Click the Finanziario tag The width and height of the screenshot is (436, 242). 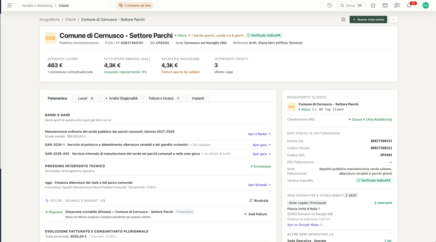tap(184, 212)
